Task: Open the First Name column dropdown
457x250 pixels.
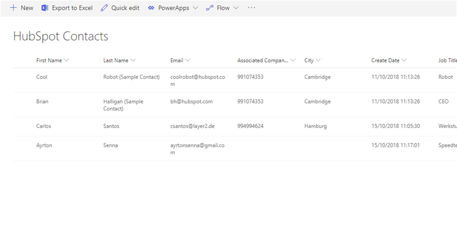Action: (67, 60)
